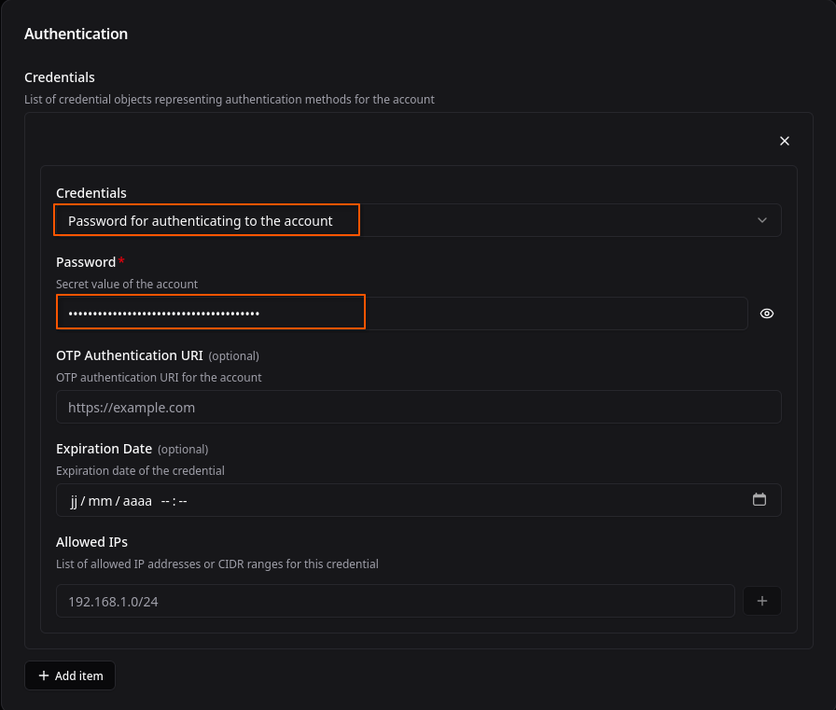The width and height of the screenshot is (836, 710).
Task: Click the Allowed IPs address input field
Action: coord(396,601)
